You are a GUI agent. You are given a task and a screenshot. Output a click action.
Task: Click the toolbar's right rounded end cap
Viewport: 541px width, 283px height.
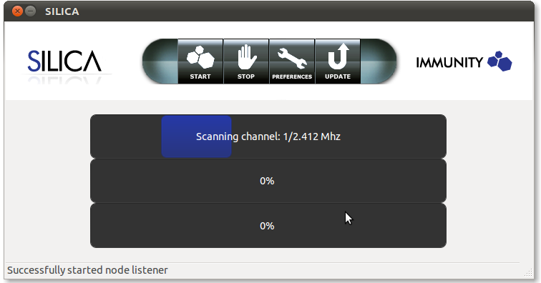tap(379, 61)
